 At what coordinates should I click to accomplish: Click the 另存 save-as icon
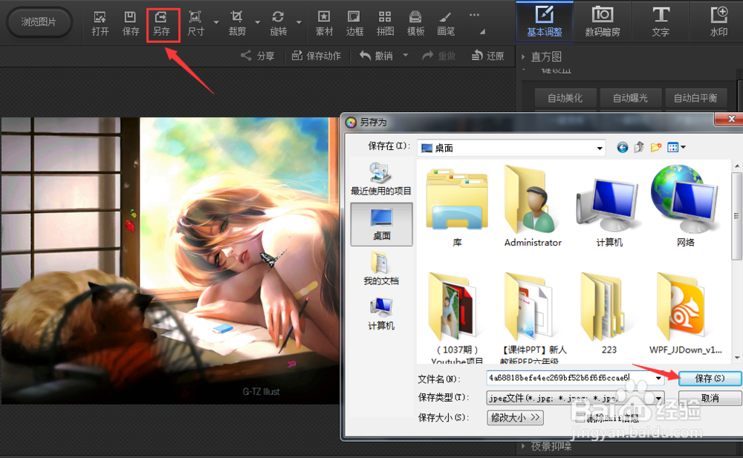pyautogui.click(x=161, y=24)
